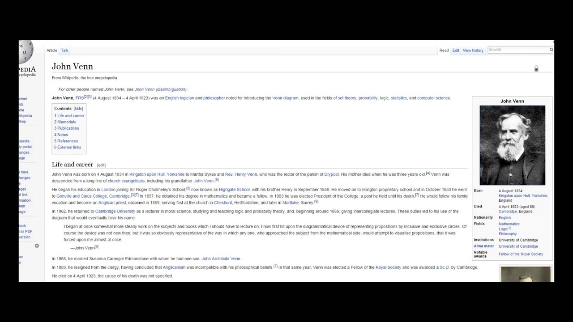Switch to the Read tab
The height and width of the screenshot is (322, 573).
[x=444, y=51]
